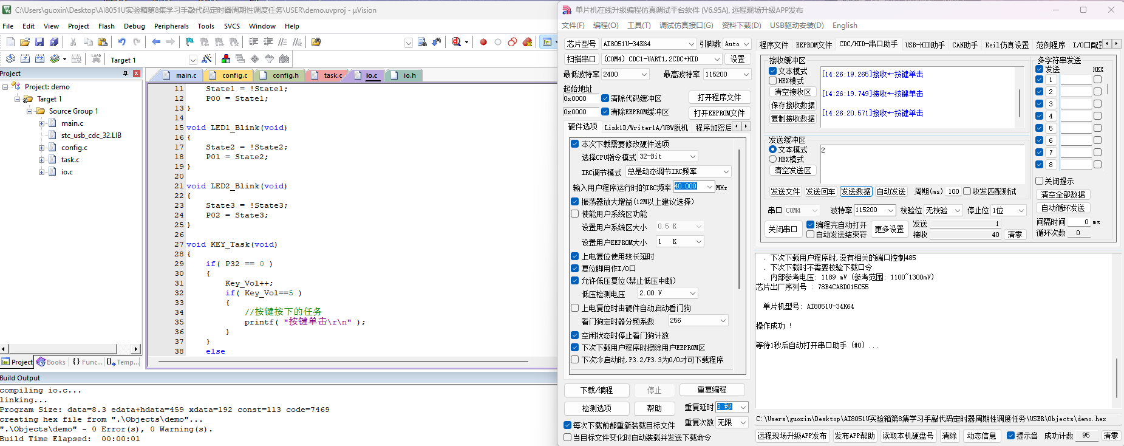Open the Target 1 dropdown in µVision
The width and height of the screenshot is (1124, 446).
click(193, 60)
